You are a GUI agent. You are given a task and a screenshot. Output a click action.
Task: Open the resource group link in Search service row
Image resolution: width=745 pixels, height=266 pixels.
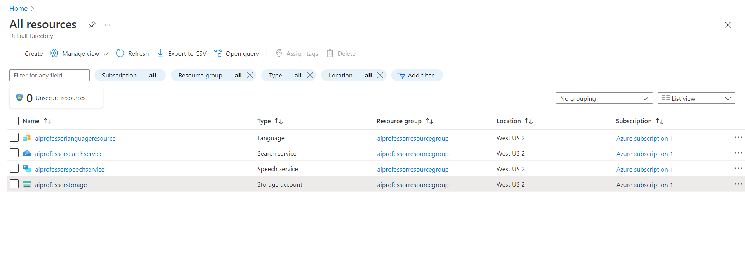[413, 154]
